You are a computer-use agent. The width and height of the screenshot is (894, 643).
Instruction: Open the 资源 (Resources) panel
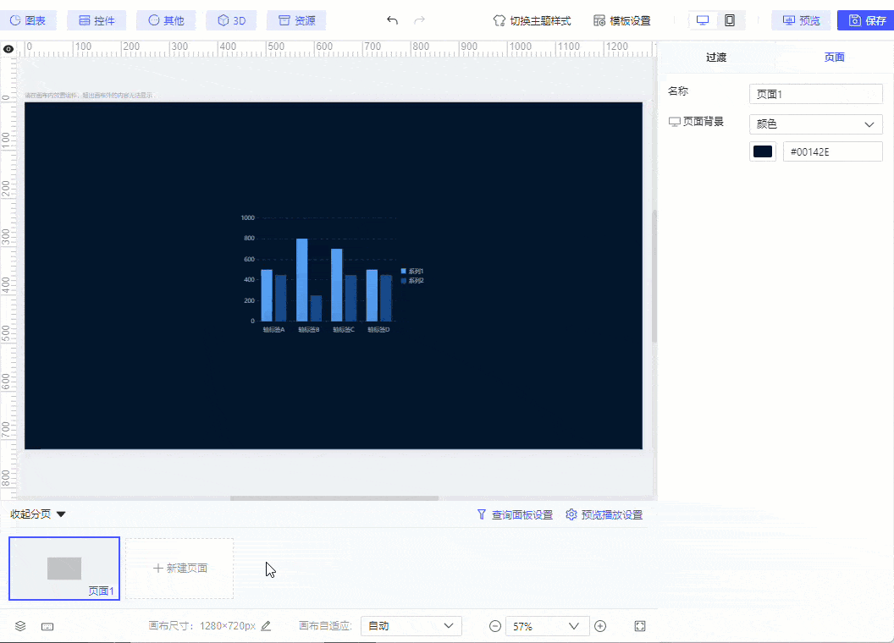pos(295,20)
